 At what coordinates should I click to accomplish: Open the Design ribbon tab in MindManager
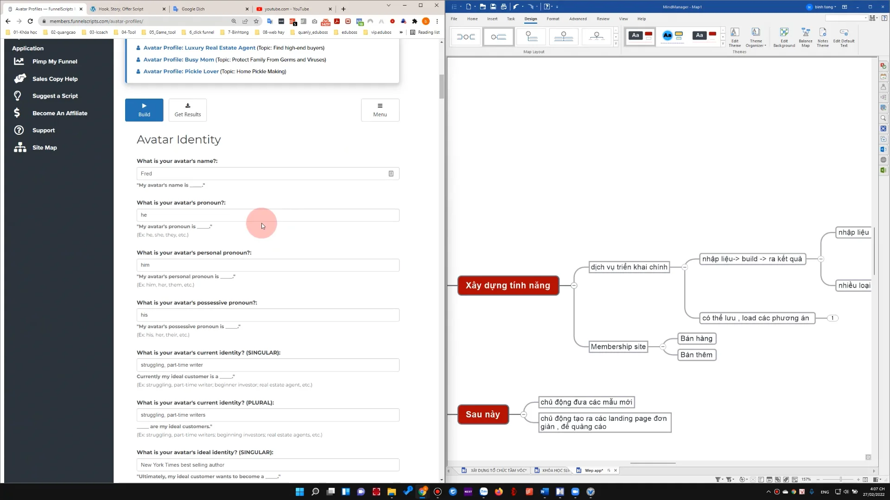click(531, 19)
